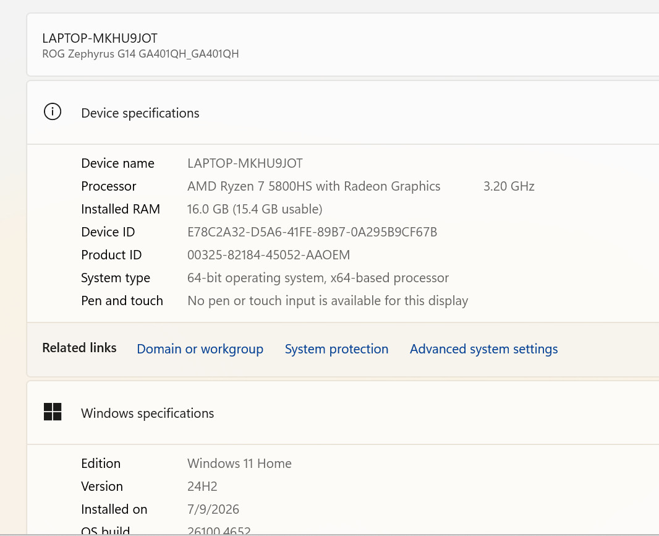Click the Windows 11 Home edition value
Image resolution: width=659 pixels, height=536 pixels.
click(240, 464)
